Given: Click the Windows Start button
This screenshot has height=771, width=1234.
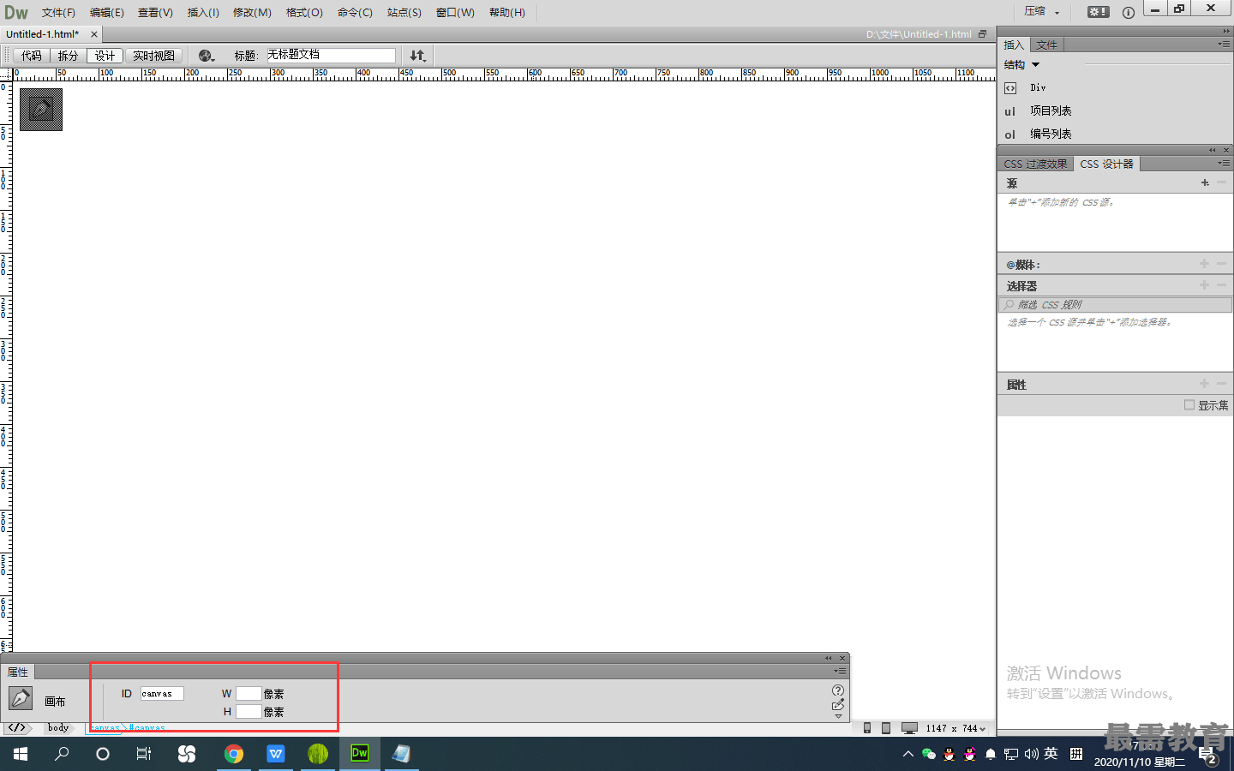Looking at the screenshot, I should pyautogui.click(x=21, y=754).
